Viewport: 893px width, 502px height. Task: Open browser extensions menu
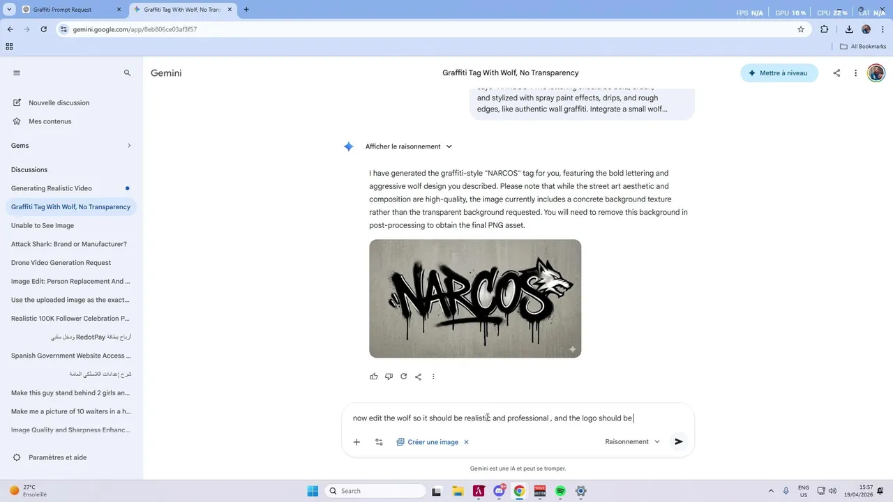[825, 29]
